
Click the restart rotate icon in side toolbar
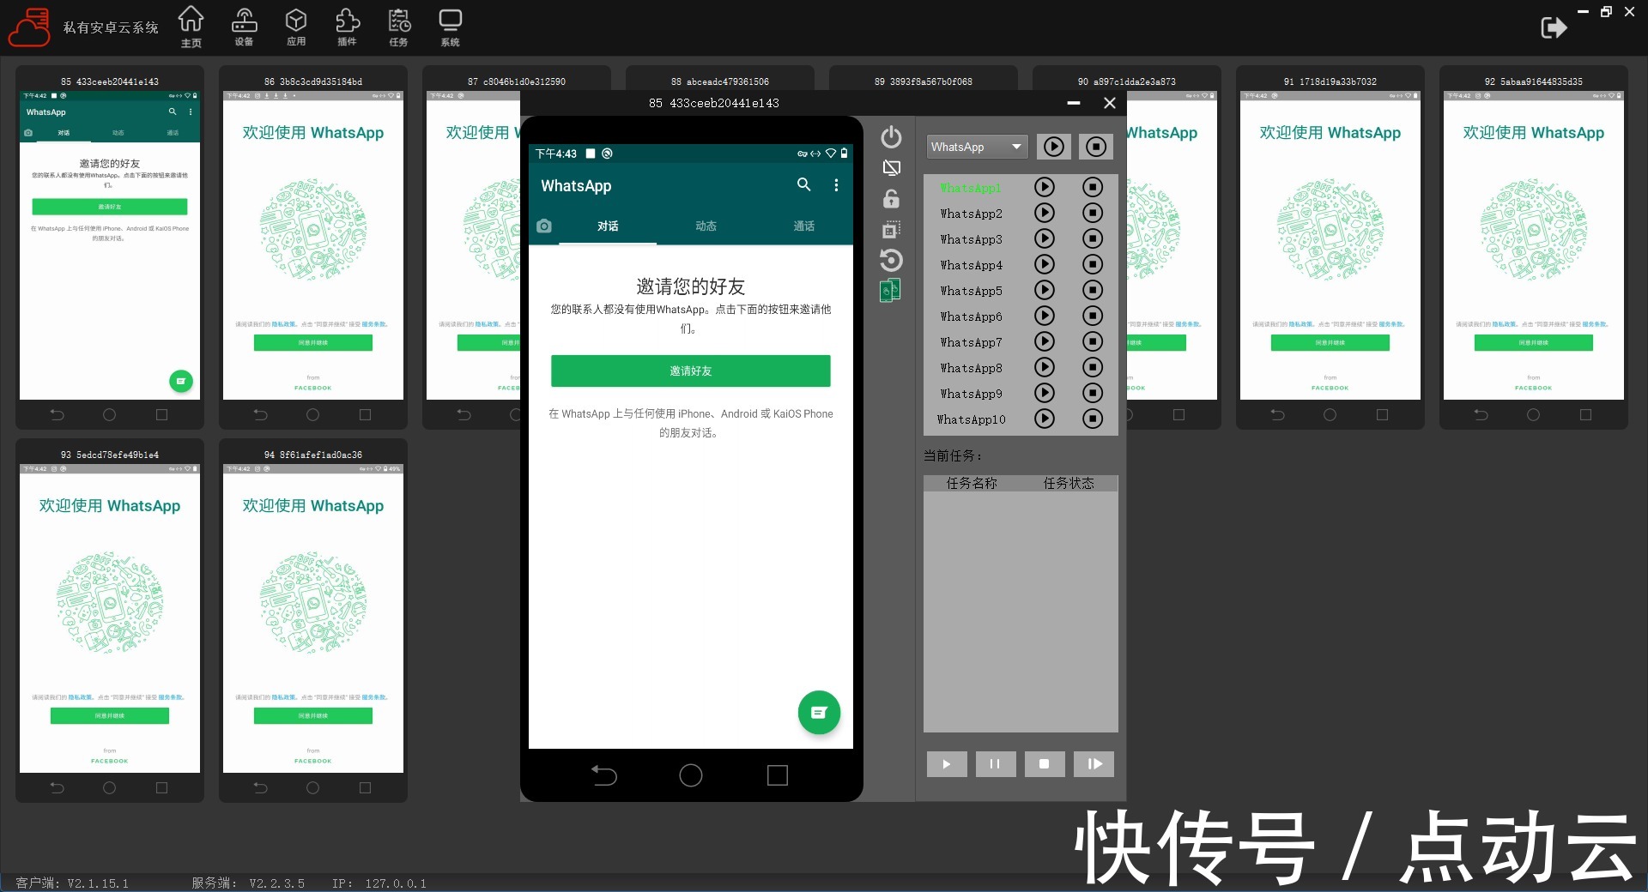point(891,260)
